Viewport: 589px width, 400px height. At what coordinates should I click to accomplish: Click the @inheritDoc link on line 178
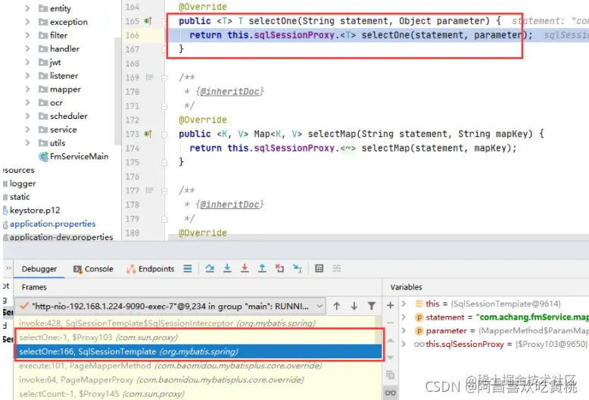click(x=229, y=205)
